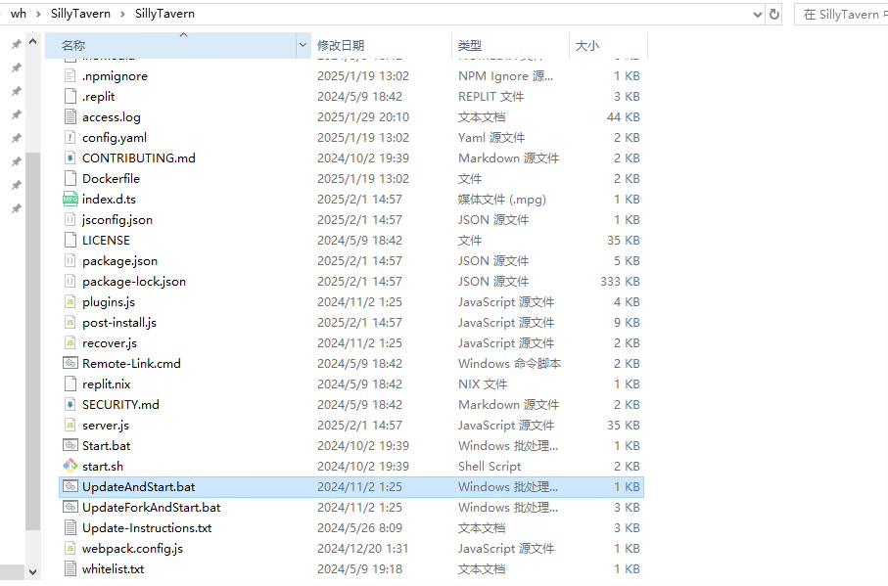Image resolution: width=888 pixels, height=586 pixels.
Task: Click the replit.nix file icon
Action: [70, 384]
